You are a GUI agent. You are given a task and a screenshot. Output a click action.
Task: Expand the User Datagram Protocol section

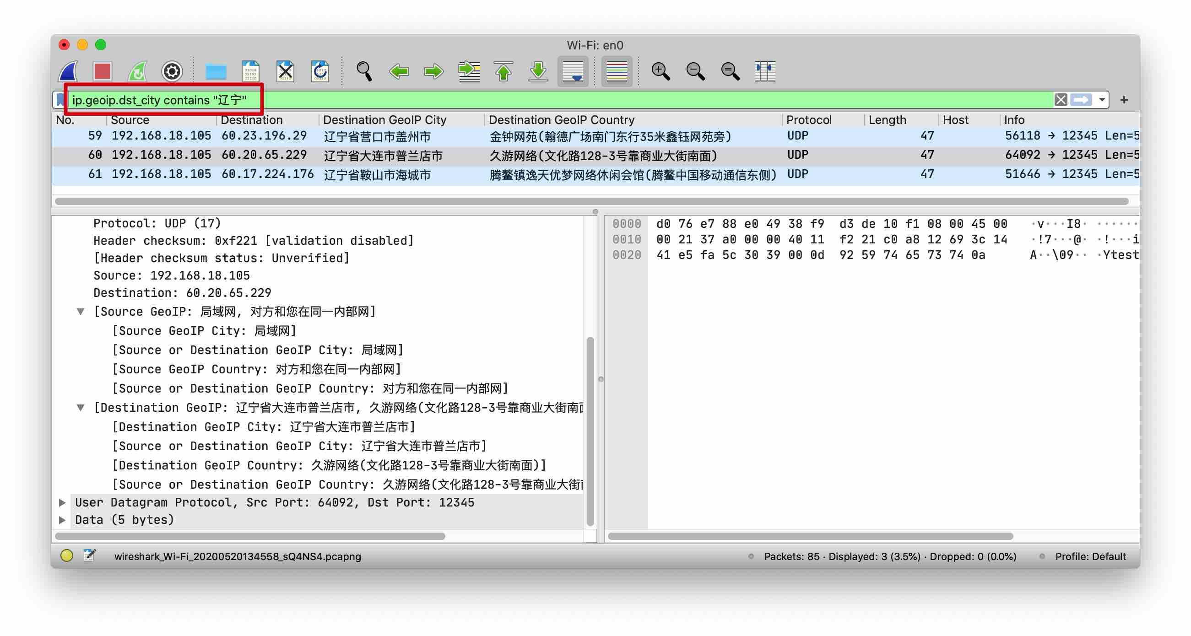62,502
